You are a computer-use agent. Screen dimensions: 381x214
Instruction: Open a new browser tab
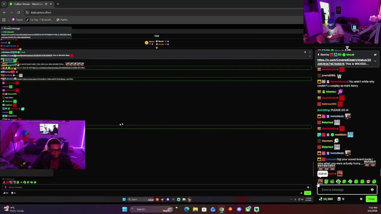pyautogui.click(x=58, y=4)
